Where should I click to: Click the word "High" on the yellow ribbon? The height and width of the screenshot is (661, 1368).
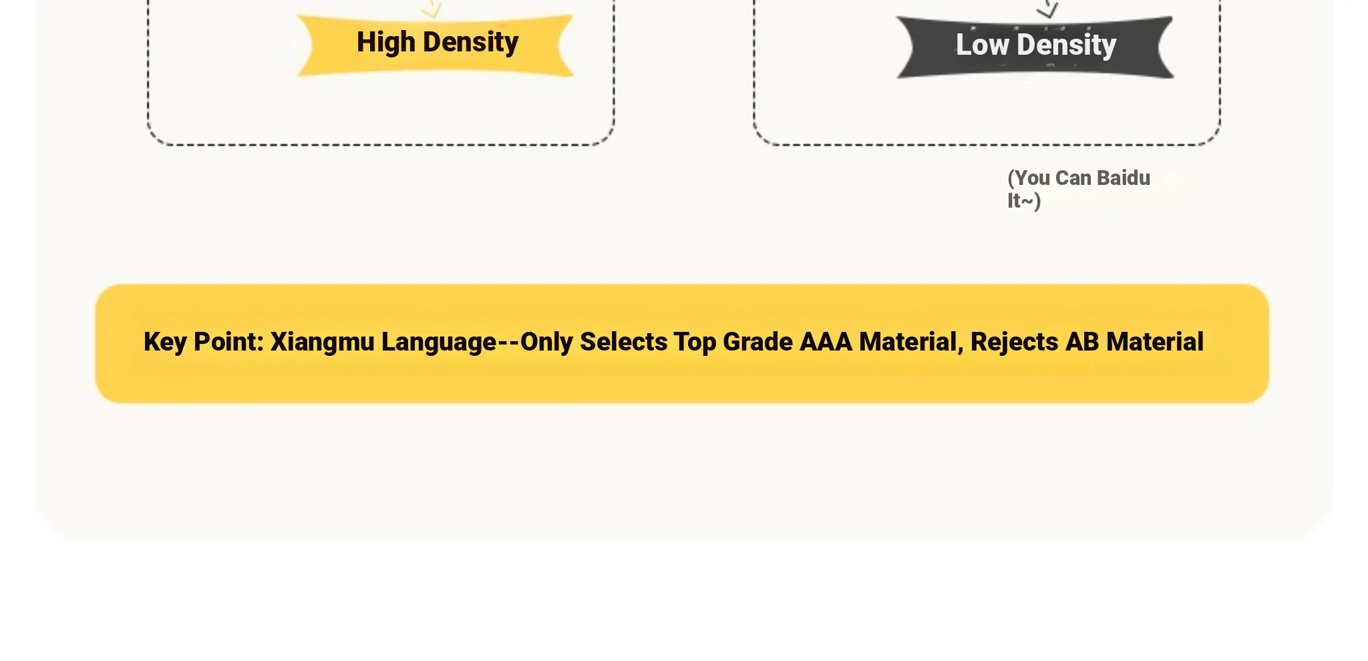(385, 42)
